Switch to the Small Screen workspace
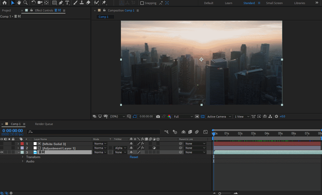Screen dimensions: 322x195 pyautogui.click(x=274, y=3)
